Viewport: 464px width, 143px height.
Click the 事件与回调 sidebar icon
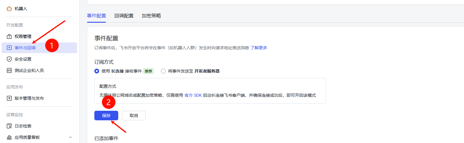pos(9,48)
